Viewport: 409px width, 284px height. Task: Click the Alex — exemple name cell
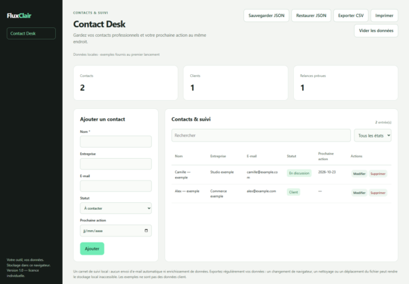click(x=187, y=191)
